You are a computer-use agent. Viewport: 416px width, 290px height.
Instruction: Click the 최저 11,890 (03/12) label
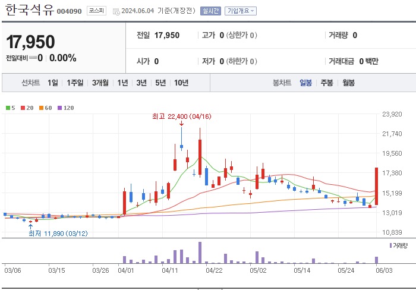(58, 234)
